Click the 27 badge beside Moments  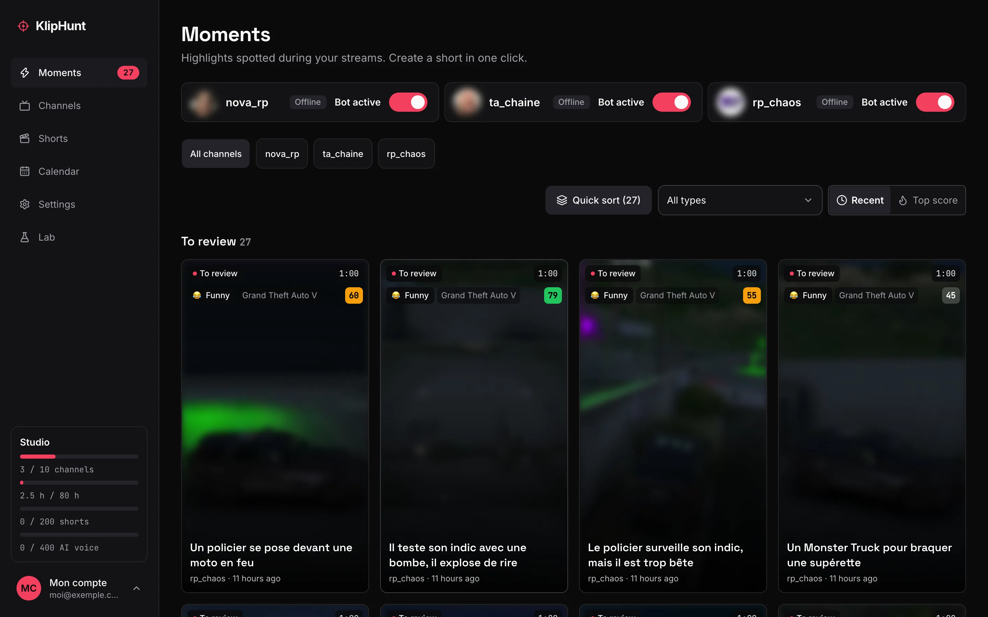coord(128,73)
